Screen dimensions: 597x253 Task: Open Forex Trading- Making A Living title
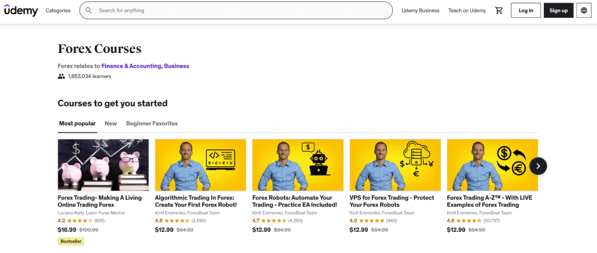click(x=99, y=201)
